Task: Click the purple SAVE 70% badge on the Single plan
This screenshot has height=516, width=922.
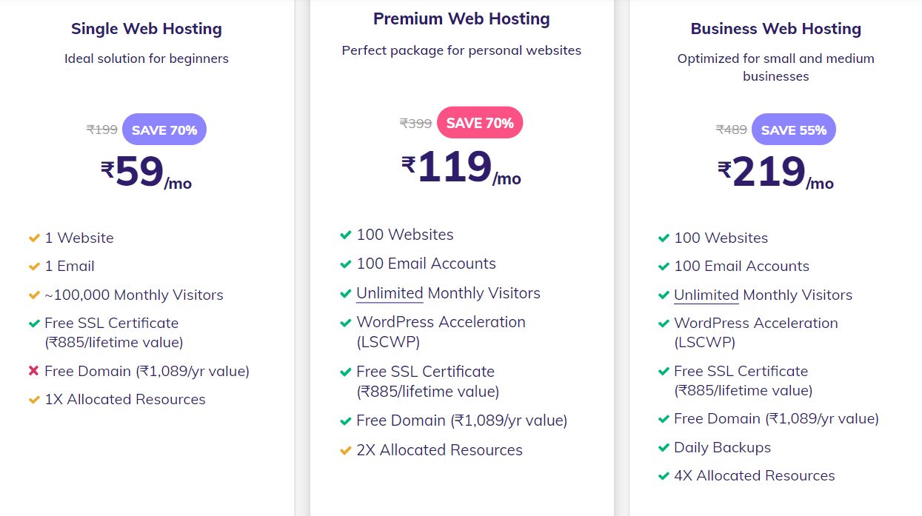Action: pos(164,130)
